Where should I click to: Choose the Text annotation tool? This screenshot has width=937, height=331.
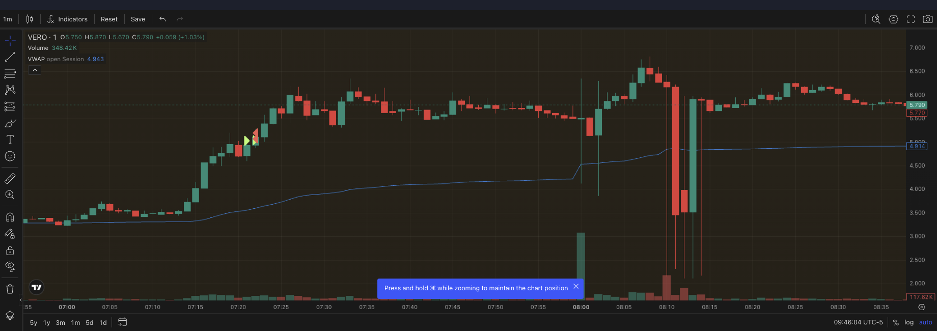tap(10, 140)
